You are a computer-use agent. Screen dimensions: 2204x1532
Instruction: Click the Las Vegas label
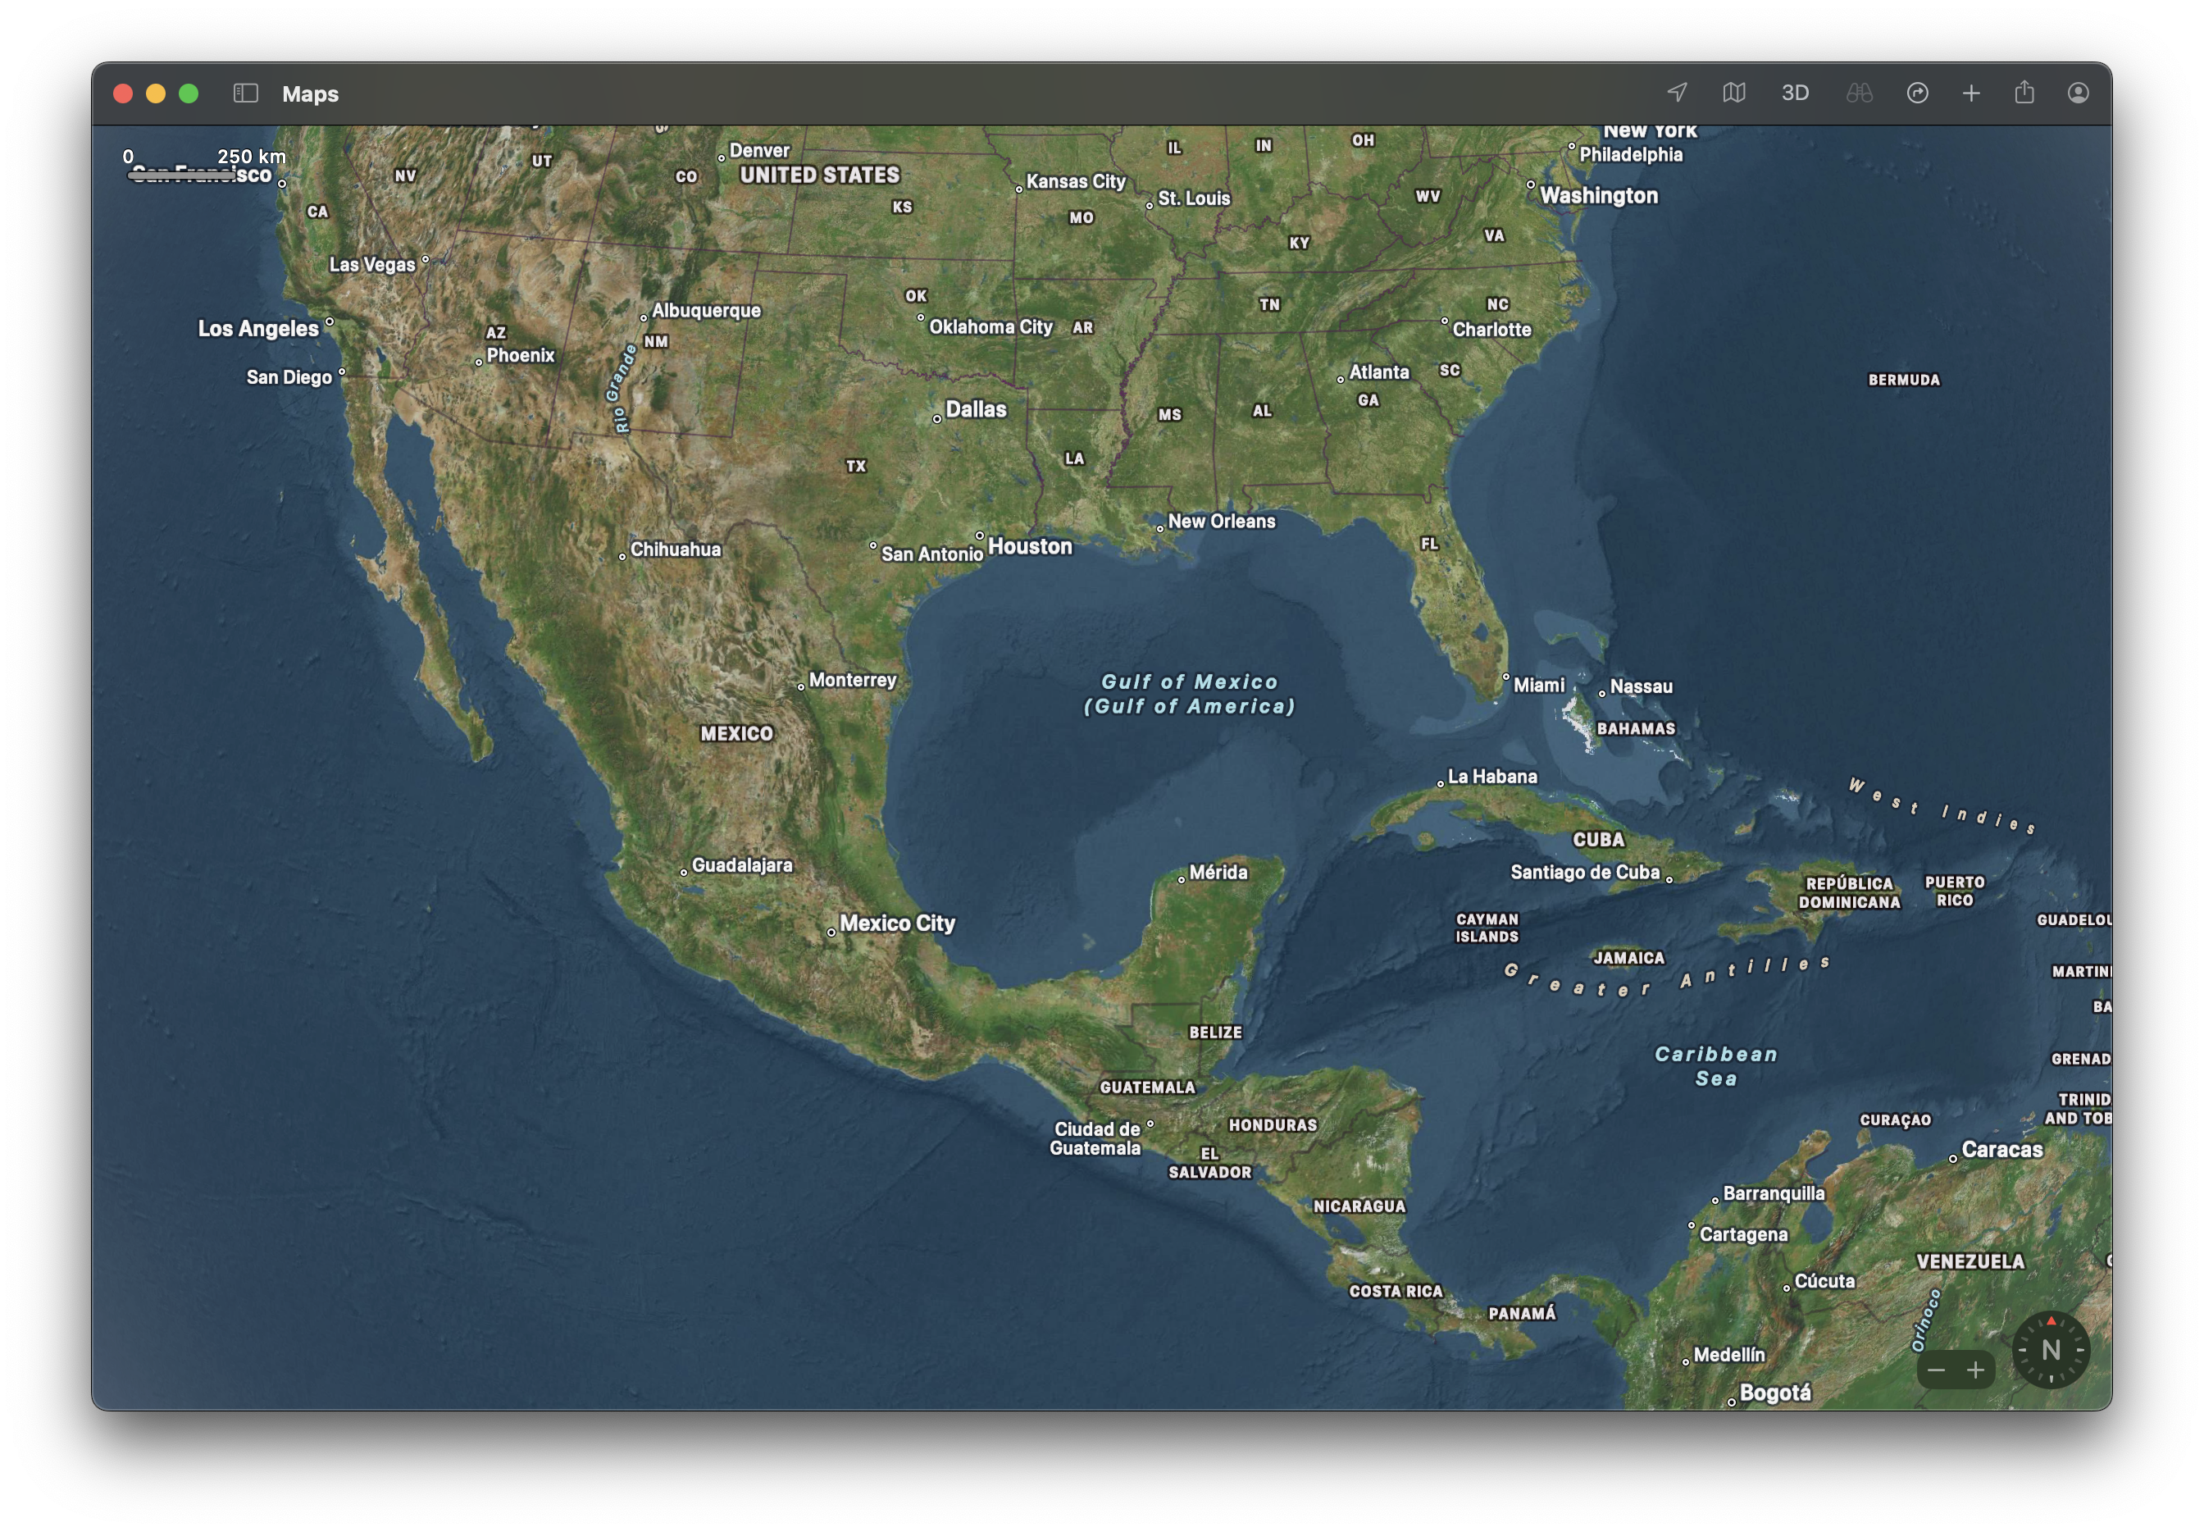click(372, 265)
